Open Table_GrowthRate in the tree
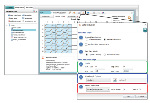 pos(19,35)
